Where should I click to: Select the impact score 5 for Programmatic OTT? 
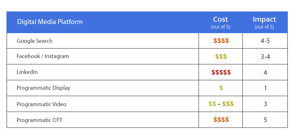pos(265,120)
